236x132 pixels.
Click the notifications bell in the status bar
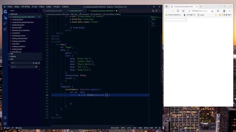click(x=160, y=128)
